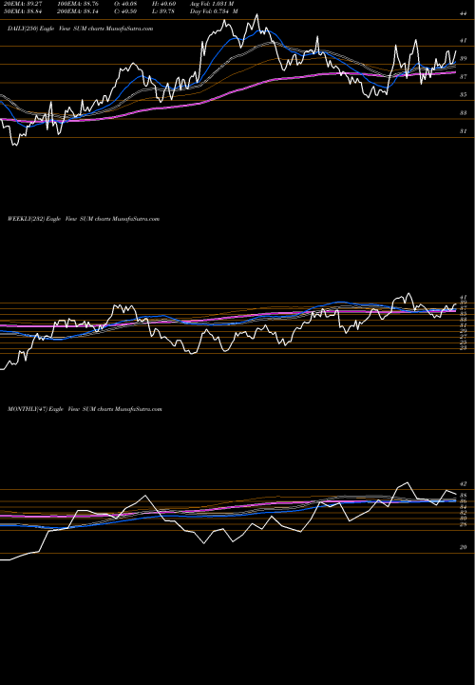Click the Day Vol 0.734 M text
The height and width of the screenshot is (685, 475).
click(x=214, y=11)
